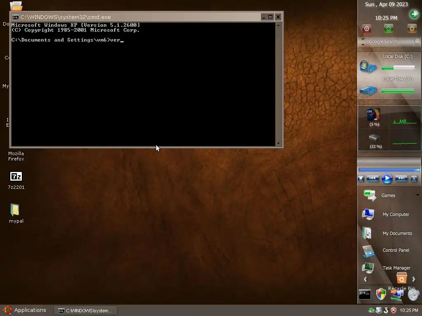Viewport: 422px width, 316px height.
Task: Open the Local Disk (C:) drive icon
Action: point(368,67)
